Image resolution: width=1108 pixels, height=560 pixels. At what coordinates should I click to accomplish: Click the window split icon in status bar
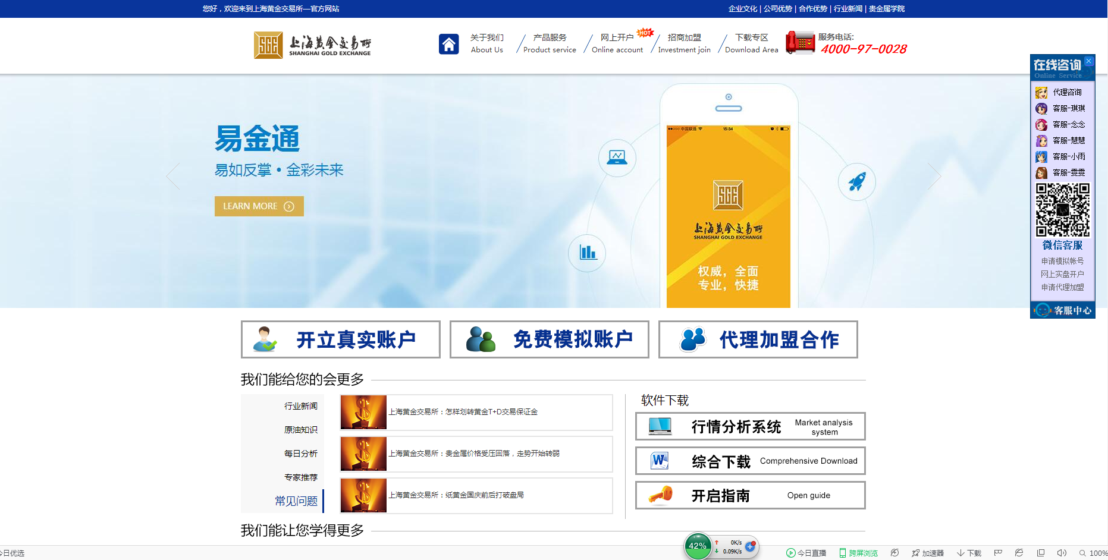(1040, 553)
